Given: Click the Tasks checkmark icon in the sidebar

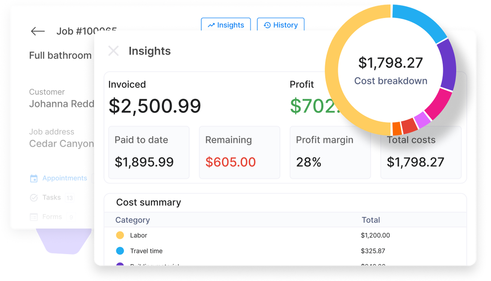Looking at the screenshot, I should click(34, 197).
